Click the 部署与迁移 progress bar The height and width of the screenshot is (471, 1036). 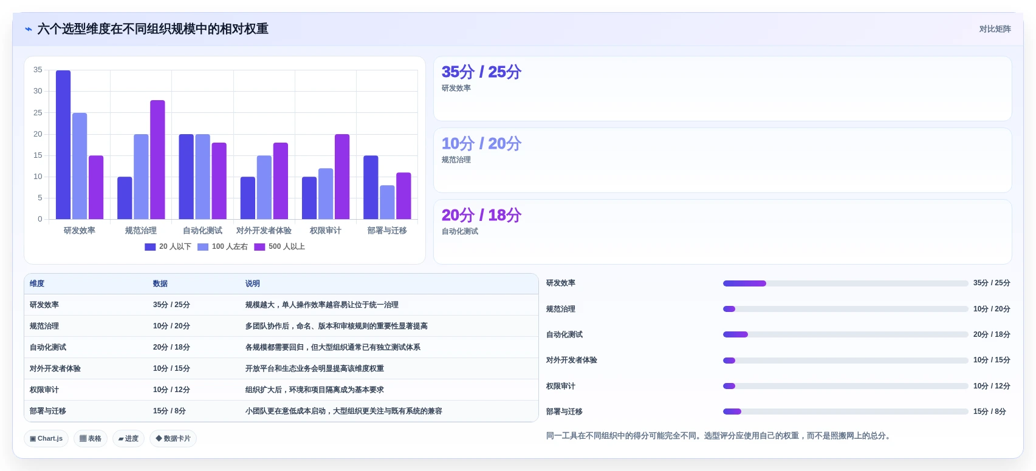click(x=845, y=412)
